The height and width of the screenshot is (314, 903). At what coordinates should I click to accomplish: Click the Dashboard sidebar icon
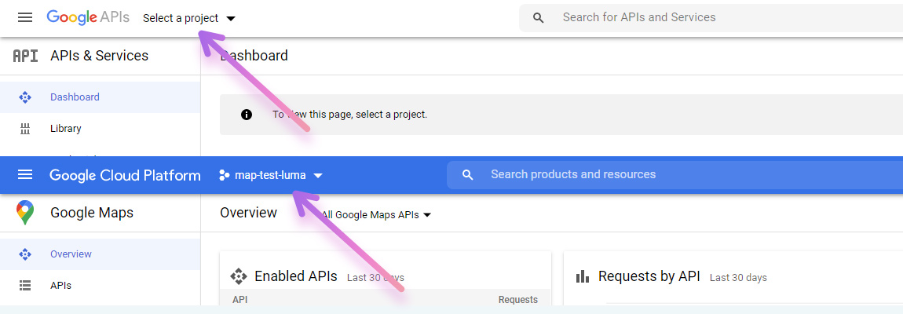25,97
